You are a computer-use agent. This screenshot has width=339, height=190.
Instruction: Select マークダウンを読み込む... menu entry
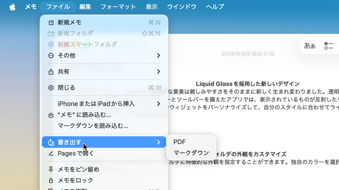[x=93, y=126]
